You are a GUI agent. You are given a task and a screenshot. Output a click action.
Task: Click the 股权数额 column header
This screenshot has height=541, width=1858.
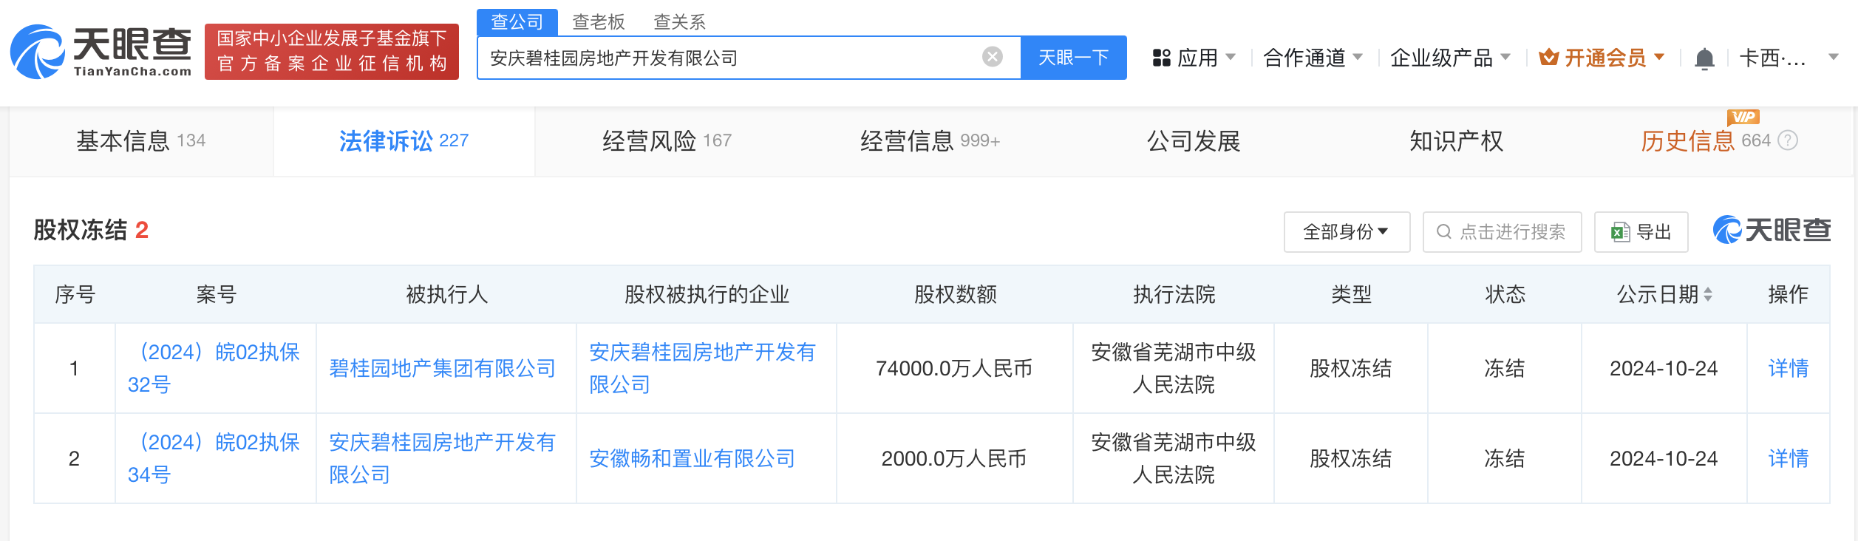pos(956,294)
